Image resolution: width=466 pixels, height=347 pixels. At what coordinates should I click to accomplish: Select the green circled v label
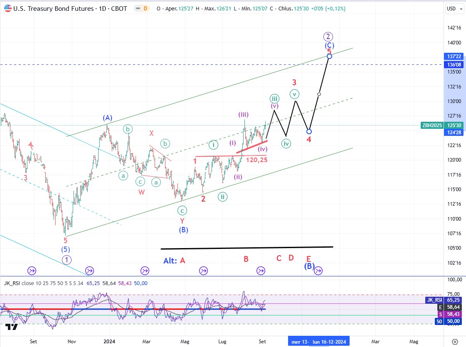[294, 94]
